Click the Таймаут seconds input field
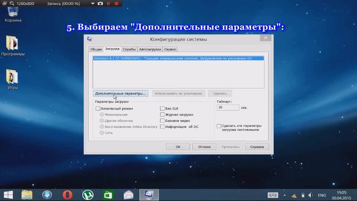This screenshot has height=201, width=357. 228,107
